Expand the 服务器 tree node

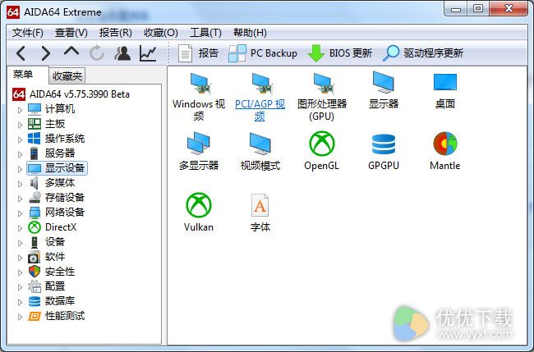click(20, 154)
